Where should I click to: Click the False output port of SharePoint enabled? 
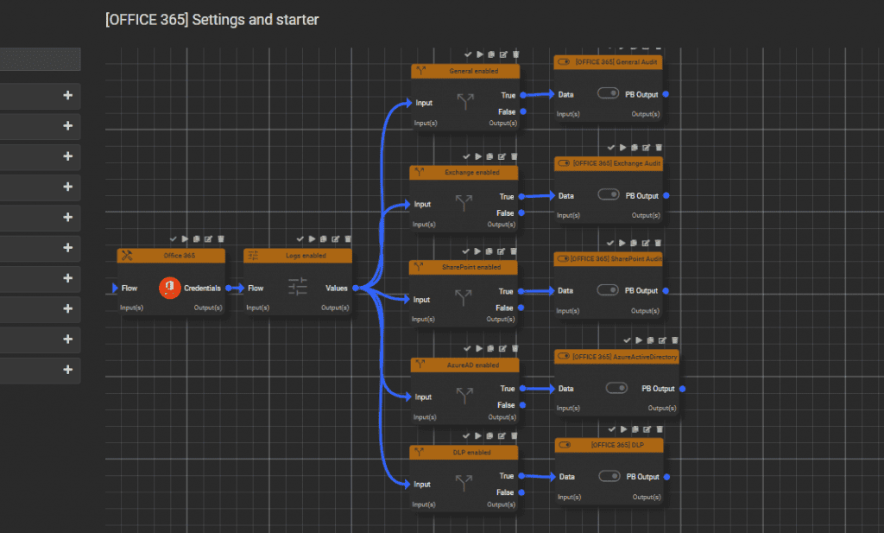(521, 308)
